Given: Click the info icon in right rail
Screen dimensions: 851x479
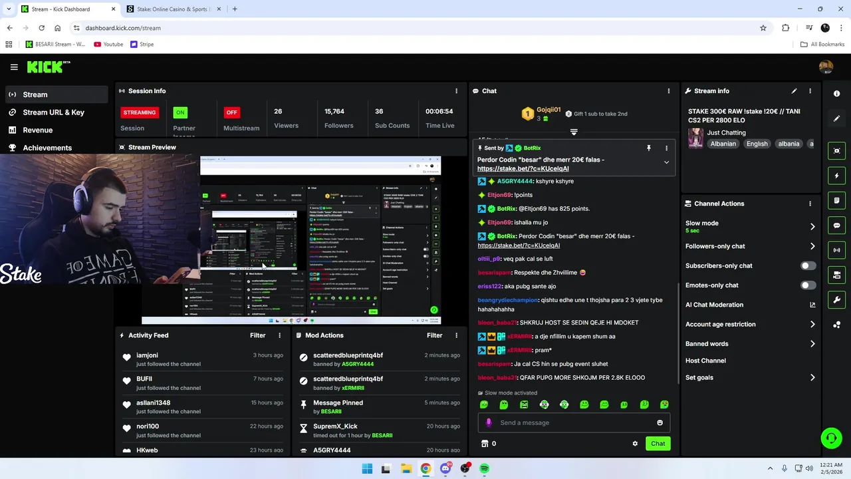Looking at the screenshot, I should point(836,94).
